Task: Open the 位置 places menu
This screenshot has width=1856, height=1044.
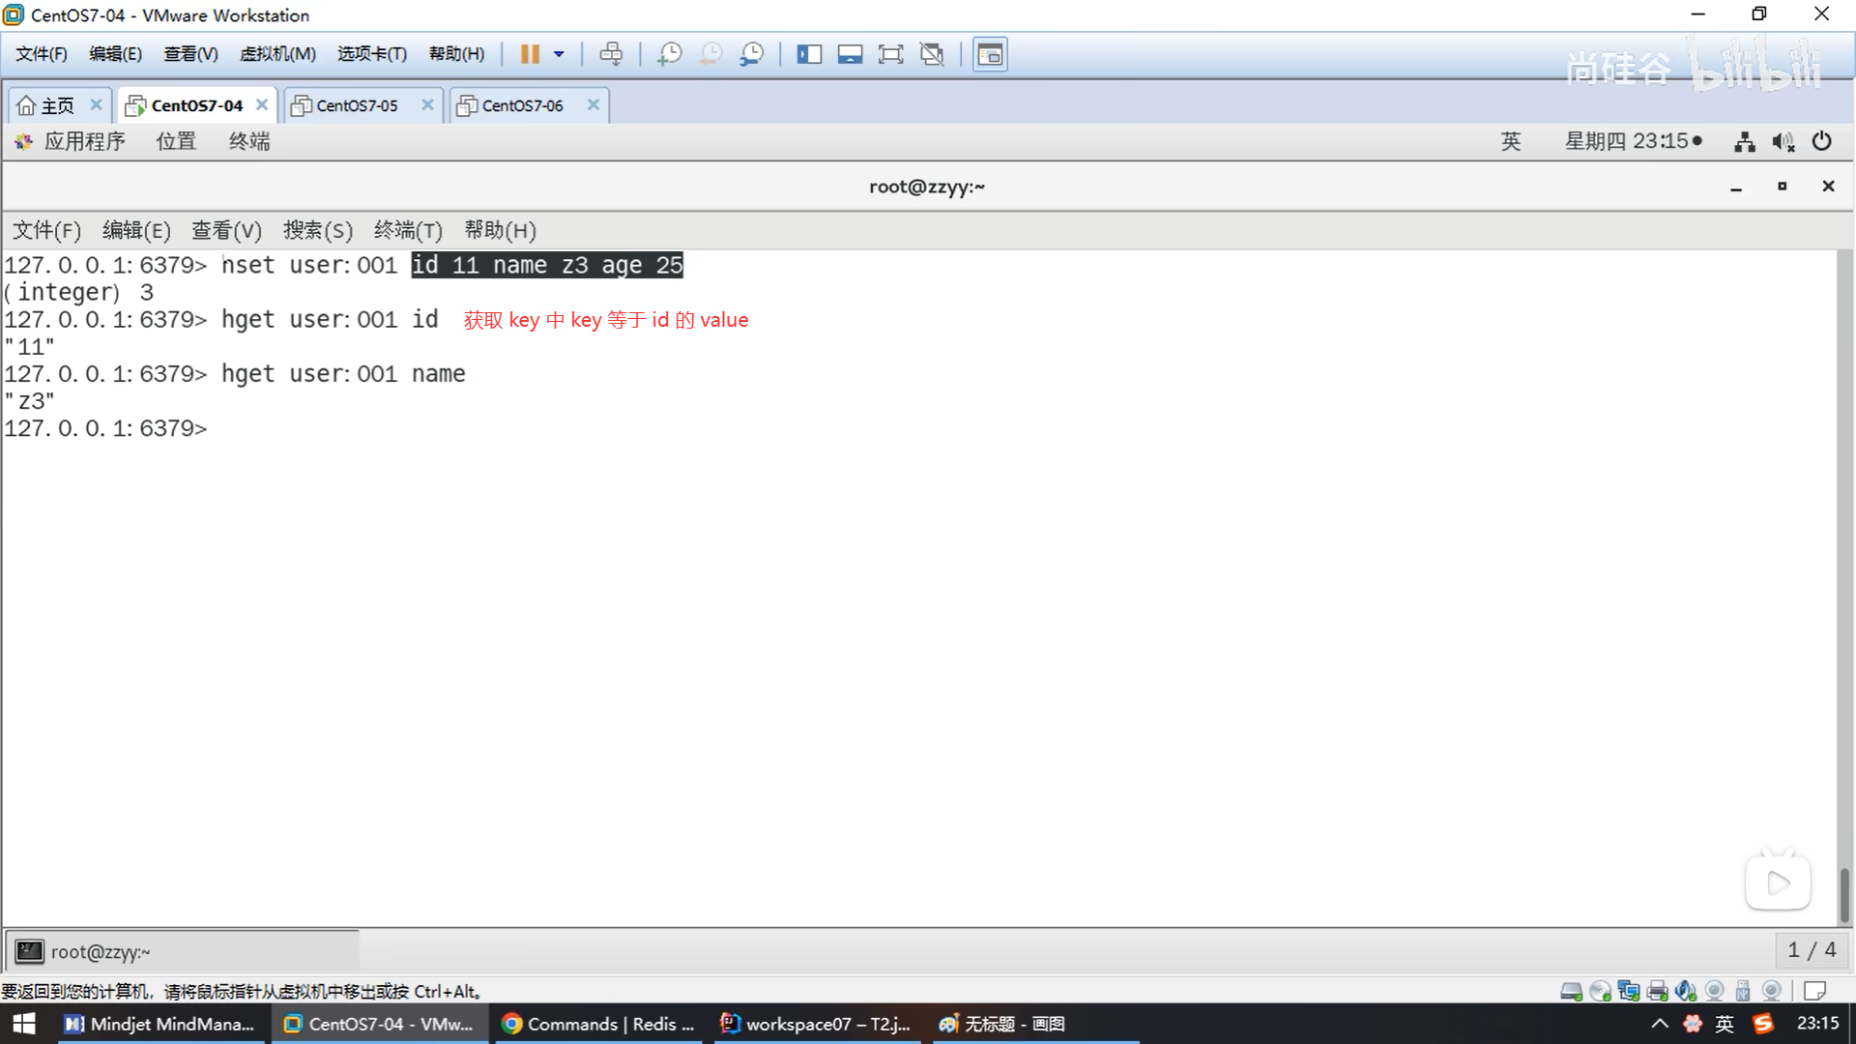Action: click(x=176, y=141)
